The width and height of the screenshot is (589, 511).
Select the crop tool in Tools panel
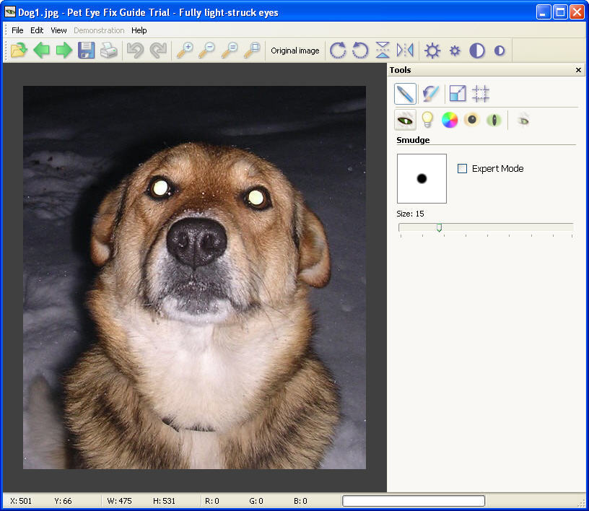click(481, 93)
